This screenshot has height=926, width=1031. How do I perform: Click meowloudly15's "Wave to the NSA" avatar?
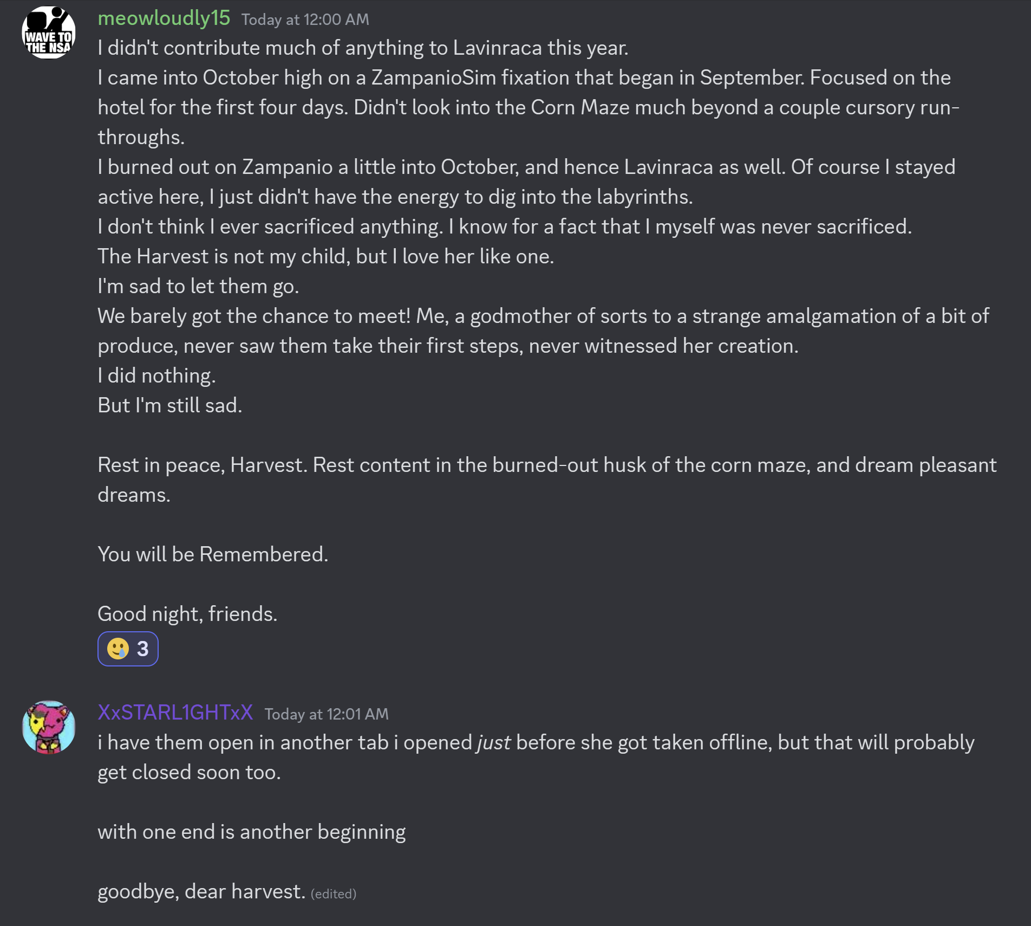point(48,33)
